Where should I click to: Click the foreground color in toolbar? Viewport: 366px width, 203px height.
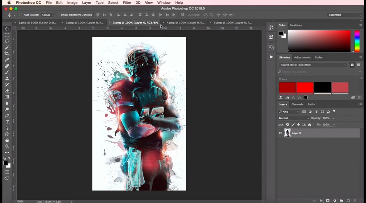coord(5,163)
